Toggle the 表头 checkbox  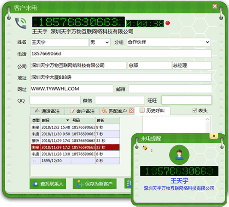194,111
